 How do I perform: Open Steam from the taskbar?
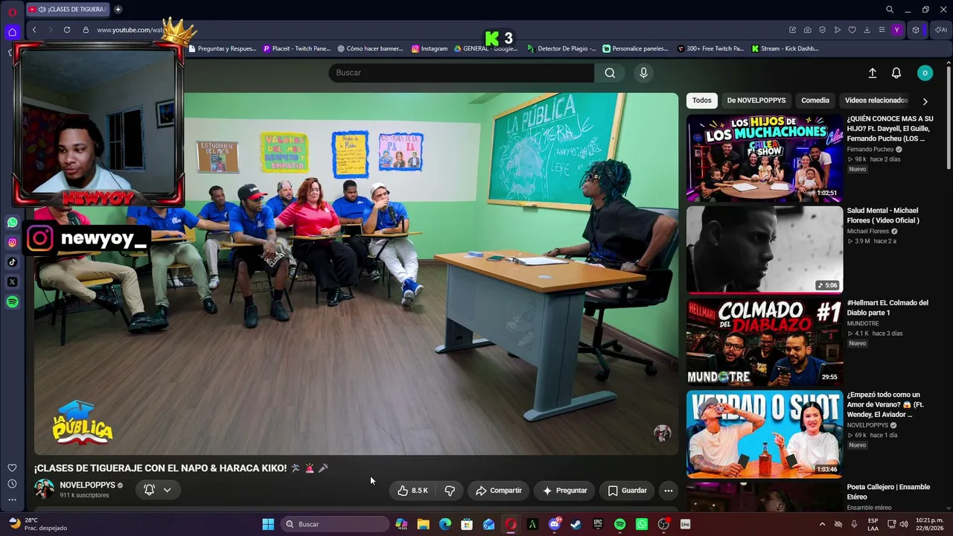(576, 524)
